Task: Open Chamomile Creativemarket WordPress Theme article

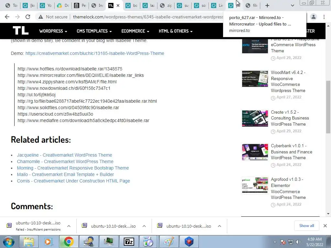Action: click(x=65, y=161)
